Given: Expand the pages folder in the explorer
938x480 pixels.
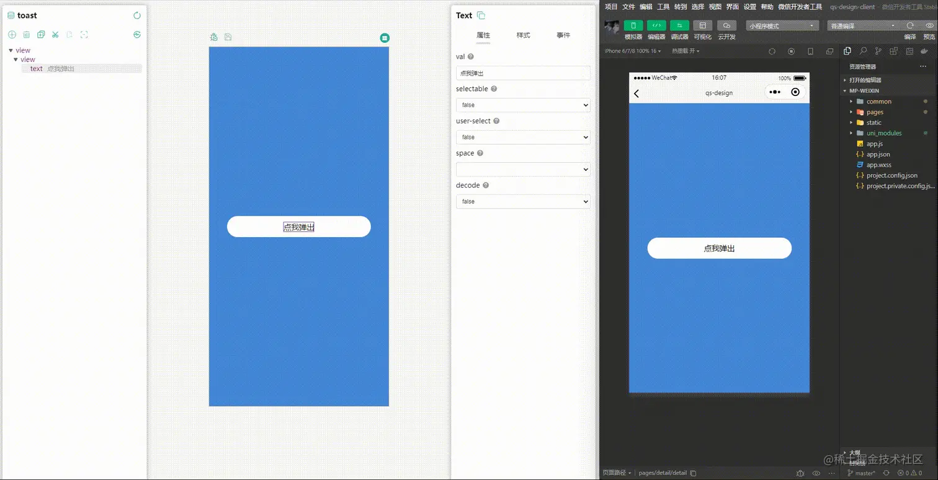Looking at the screenshot, I should tap(851, 112).
